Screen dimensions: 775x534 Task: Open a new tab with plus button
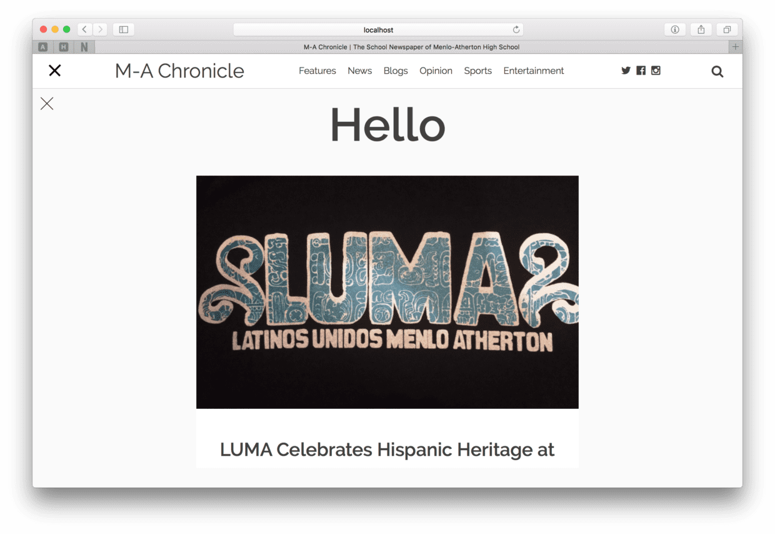click(x=736, y=47)
